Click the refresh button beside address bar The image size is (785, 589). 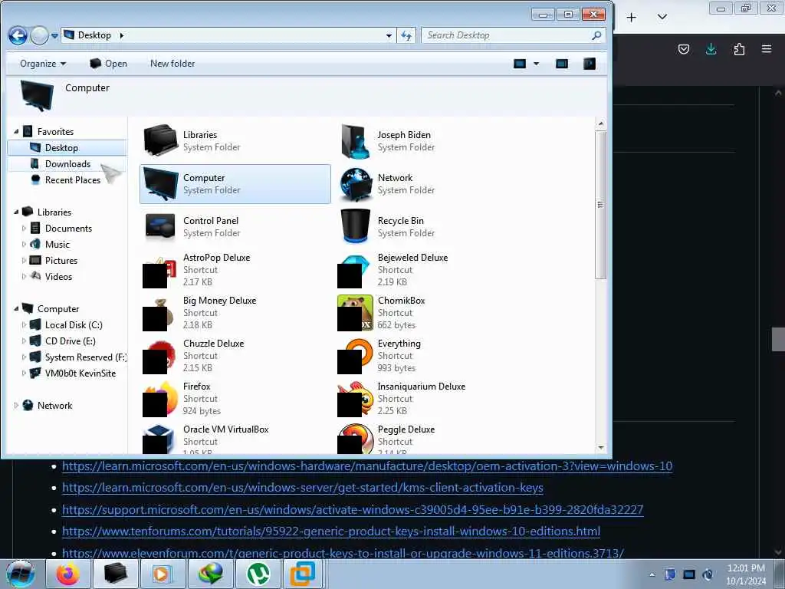click(x=406, y=35)
